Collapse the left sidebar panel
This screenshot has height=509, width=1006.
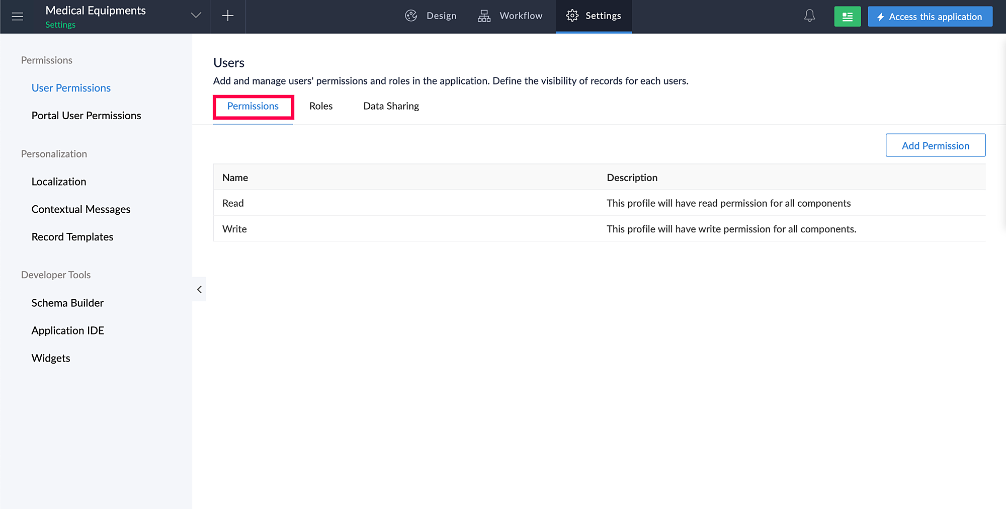coord(199,289)
